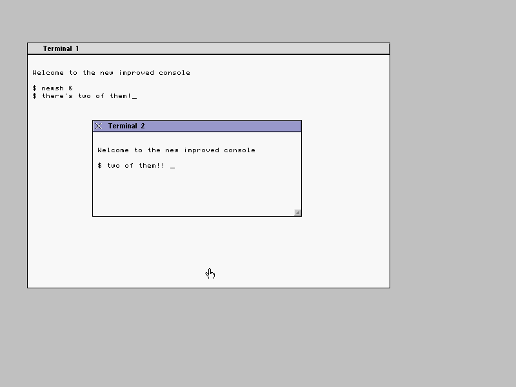Click the welcome message in Terminal 1

[x=111, y=73]
